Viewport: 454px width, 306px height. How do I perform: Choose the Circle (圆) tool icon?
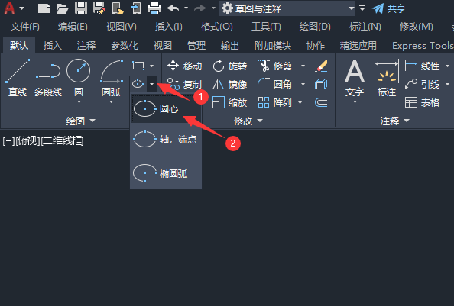point(79,71)
